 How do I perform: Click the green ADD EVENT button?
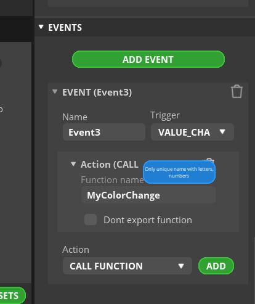(x=148, y=59)
